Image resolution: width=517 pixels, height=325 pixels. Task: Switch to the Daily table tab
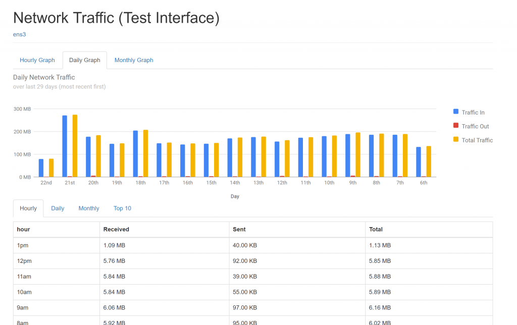[x=58, y=208]
